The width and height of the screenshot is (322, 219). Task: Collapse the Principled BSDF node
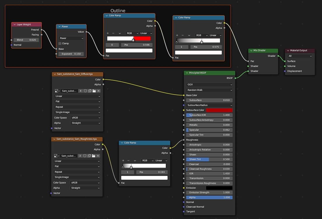[x=187, y=73]
